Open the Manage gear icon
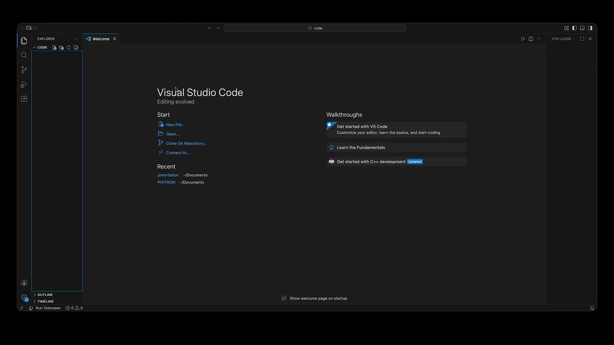The image size is (614, 345). tap(24, 298)
